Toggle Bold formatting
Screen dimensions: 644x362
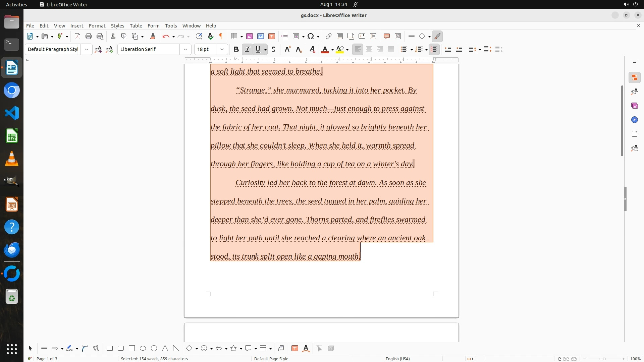point(236,49)
